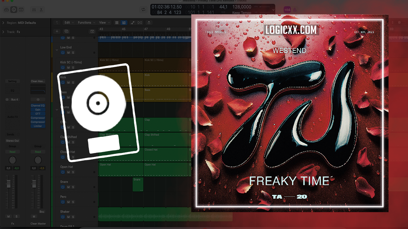408x229 pixels.
Task: Toggle stereo link icon on Clean Master strip
Action: (x=38, y=100)
